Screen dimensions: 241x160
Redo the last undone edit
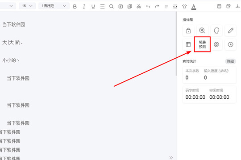157,6
